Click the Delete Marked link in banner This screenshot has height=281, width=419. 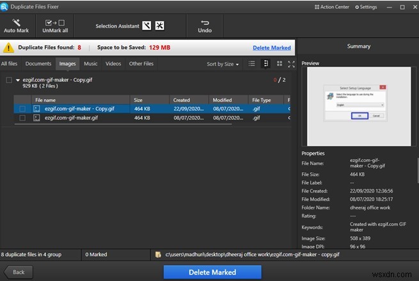point(271,48)
